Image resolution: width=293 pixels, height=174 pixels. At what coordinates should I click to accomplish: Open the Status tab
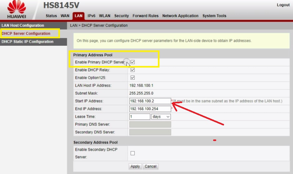51,16
